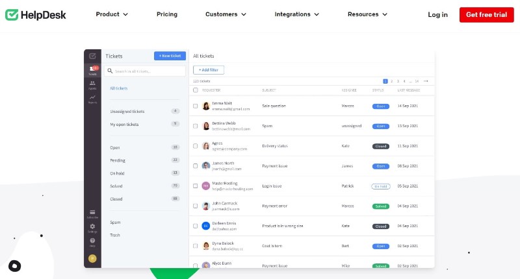Open the Settings gear in the dark sidebar
This screenshot has height=279, width=520.
[92, 227]
